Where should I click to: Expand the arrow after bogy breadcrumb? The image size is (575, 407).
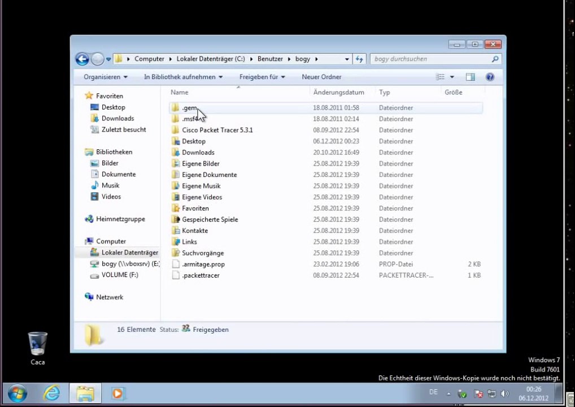(x=316, y=59)
